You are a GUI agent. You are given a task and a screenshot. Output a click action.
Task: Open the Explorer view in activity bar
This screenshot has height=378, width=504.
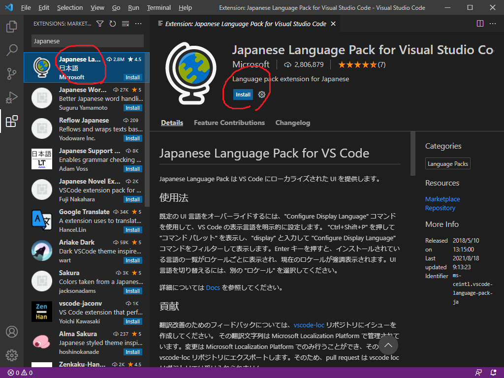(12, 27)
